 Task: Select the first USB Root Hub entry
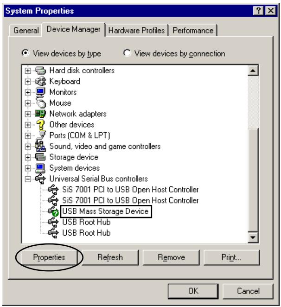[86, 222]
